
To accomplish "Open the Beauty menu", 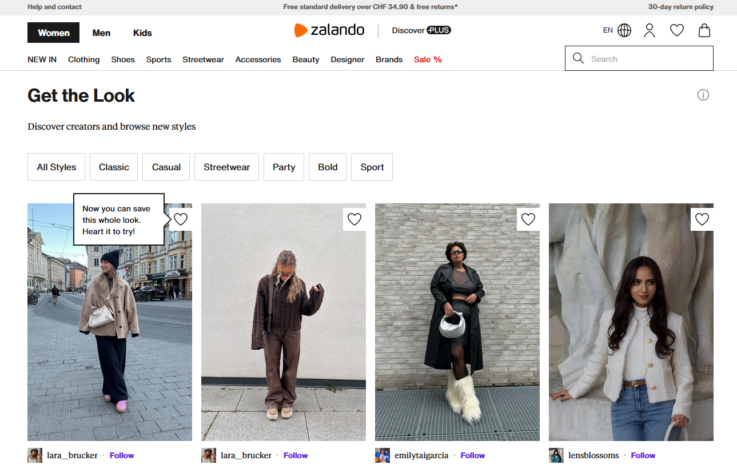I will click(306, 59).
